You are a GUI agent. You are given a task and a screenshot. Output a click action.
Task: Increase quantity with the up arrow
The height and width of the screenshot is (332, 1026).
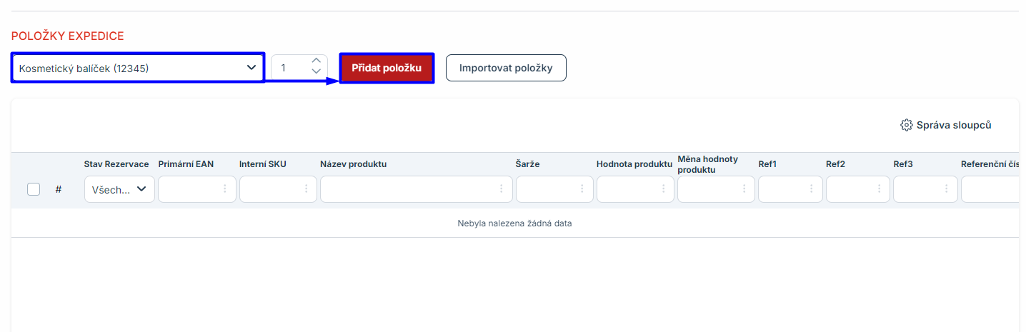pyautogui.click(x=317, y=61)
